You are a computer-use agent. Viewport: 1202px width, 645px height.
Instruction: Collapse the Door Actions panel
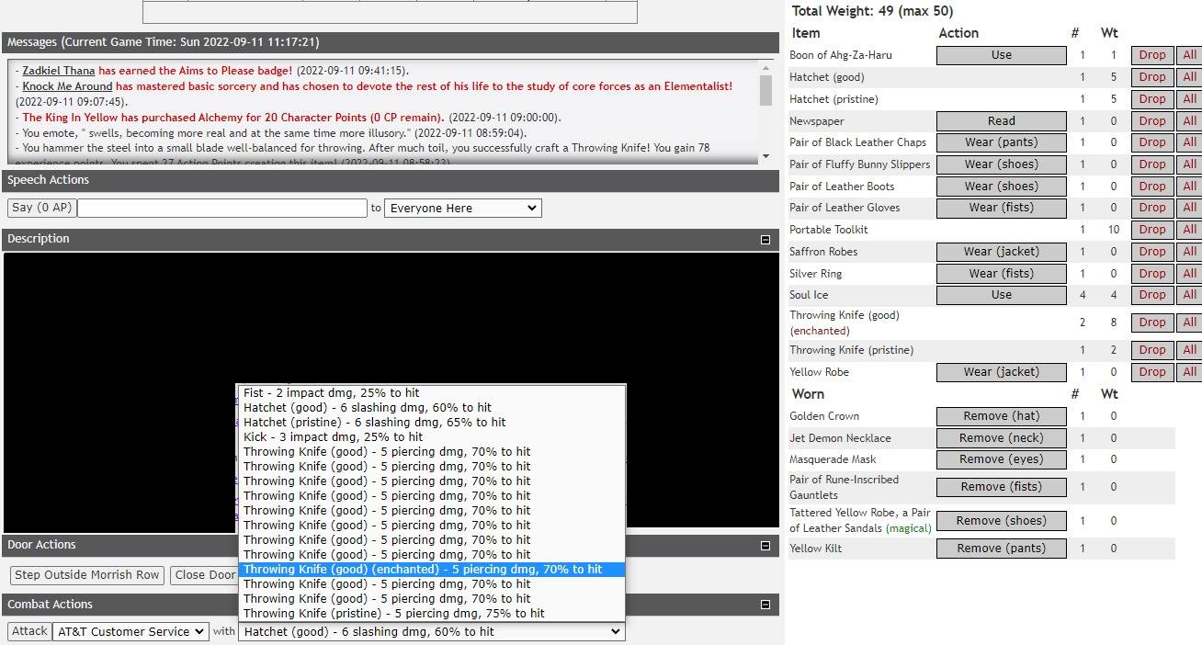click(x=765, y=545)
